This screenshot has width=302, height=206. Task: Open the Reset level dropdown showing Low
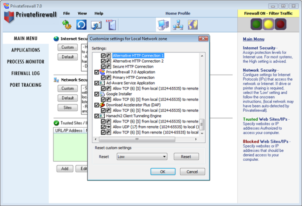pos(142,157)
